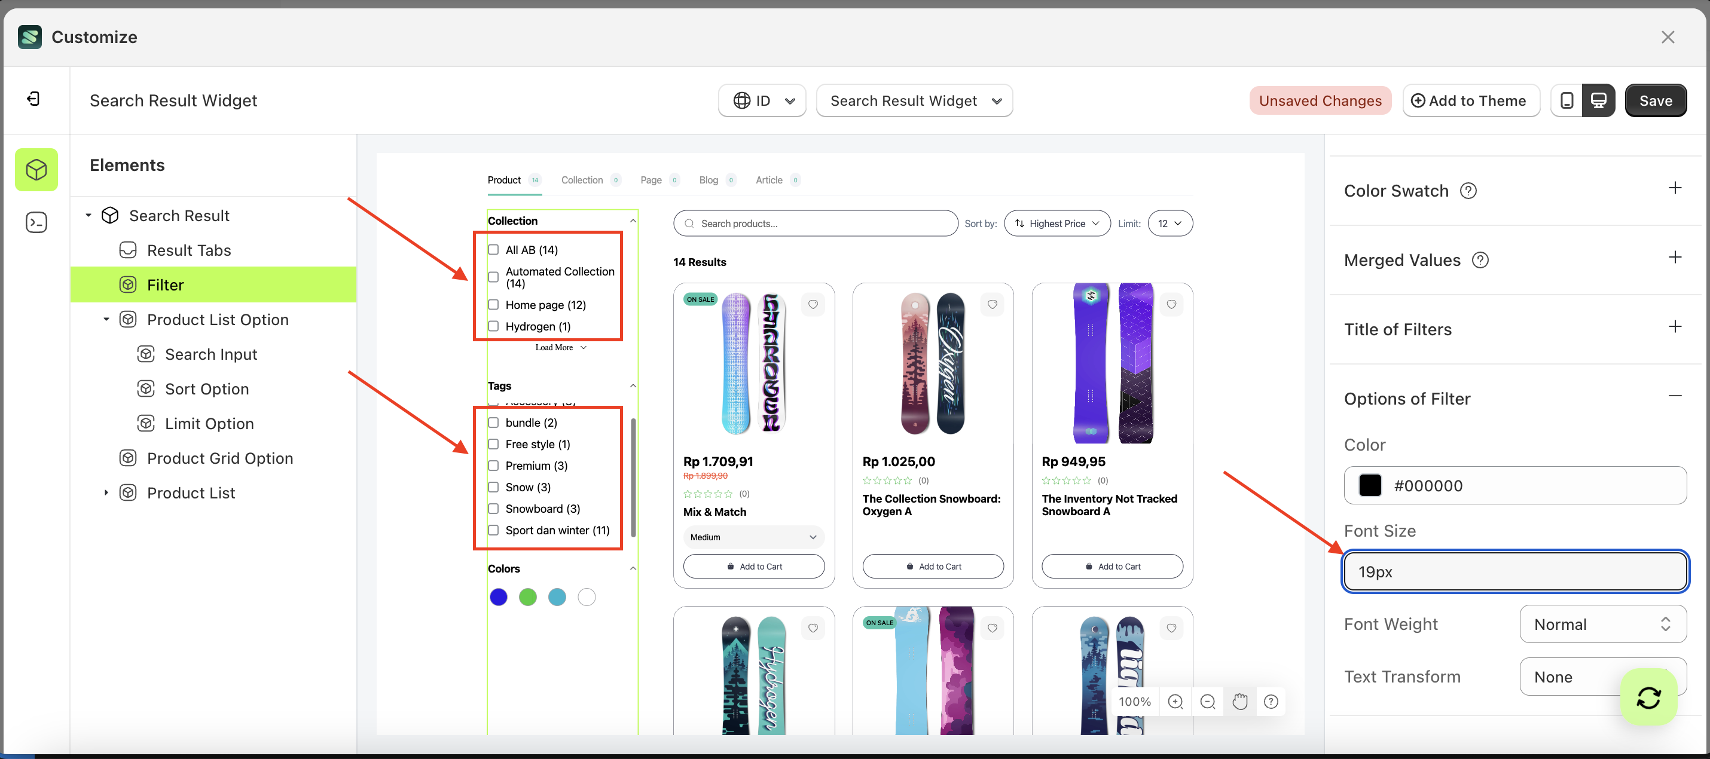
Task: Switch to mobile preview icon
Action: pyautogui.click(x=1567, y=101)
